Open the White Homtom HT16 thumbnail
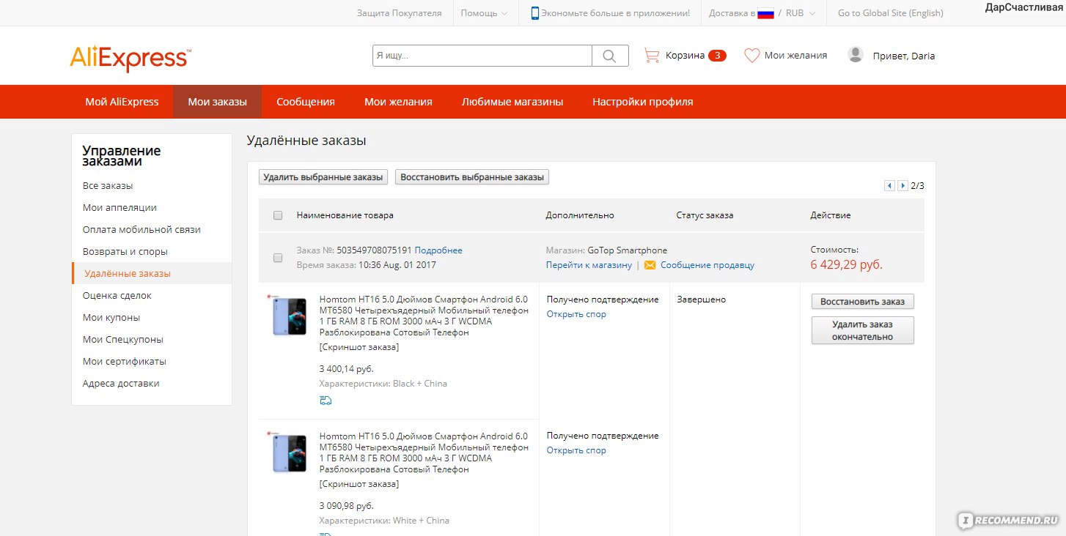Screen dimensions: 1066x536 click(287, 452)
